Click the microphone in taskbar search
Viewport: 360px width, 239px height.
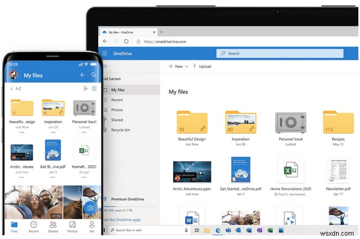coord(186,230)
